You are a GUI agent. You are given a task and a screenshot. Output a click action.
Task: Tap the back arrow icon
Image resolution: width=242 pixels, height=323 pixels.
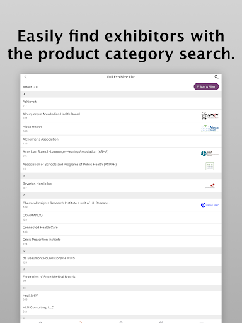25,77
